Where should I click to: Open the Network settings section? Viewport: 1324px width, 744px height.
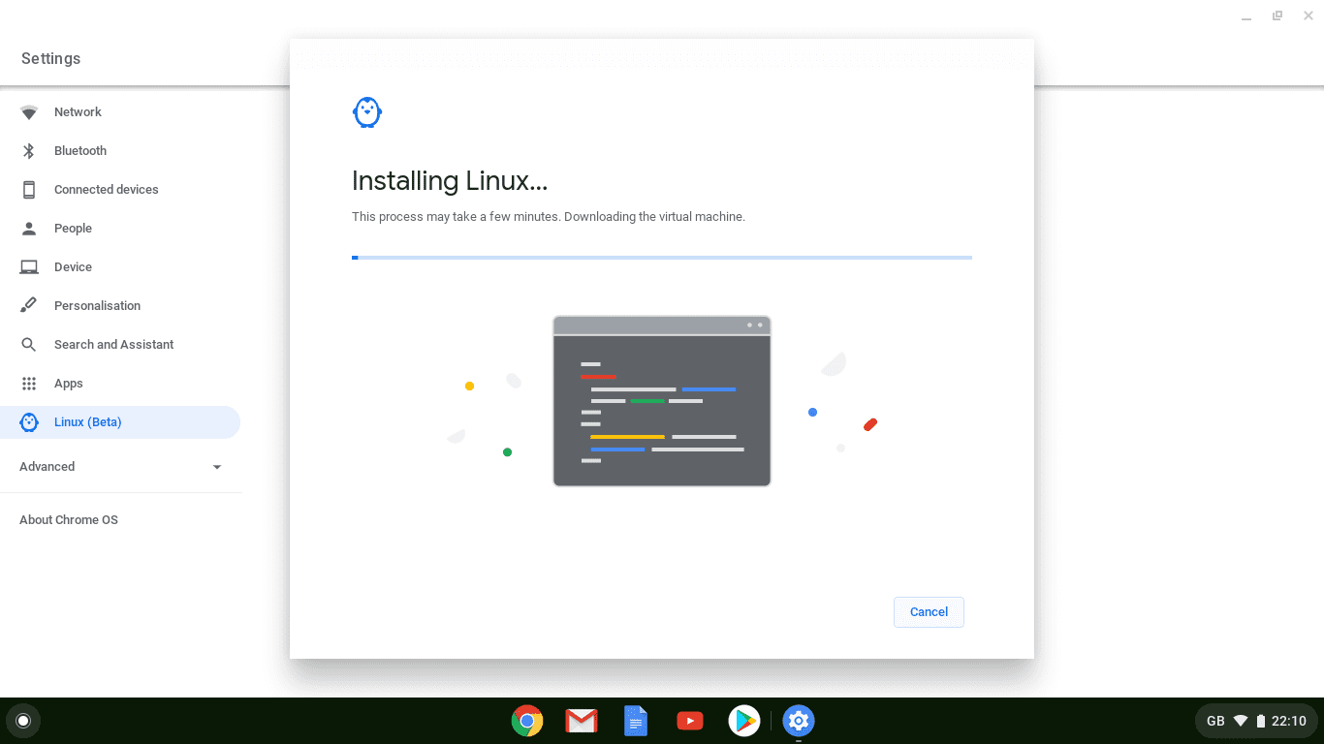pos(120,112)
